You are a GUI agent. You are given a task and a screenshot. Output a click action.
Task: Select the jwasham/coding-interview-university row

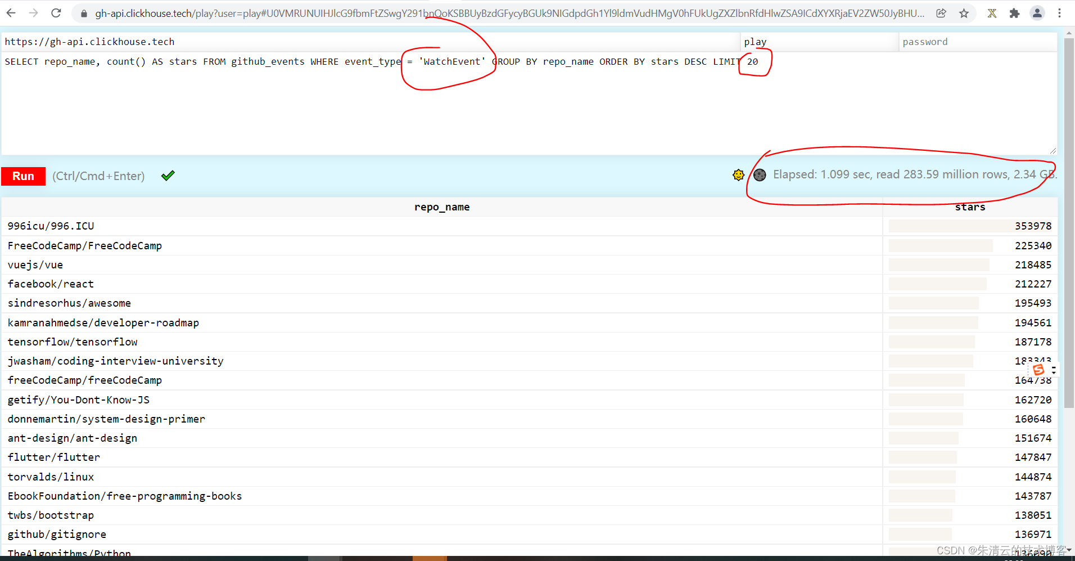[529, 361]
